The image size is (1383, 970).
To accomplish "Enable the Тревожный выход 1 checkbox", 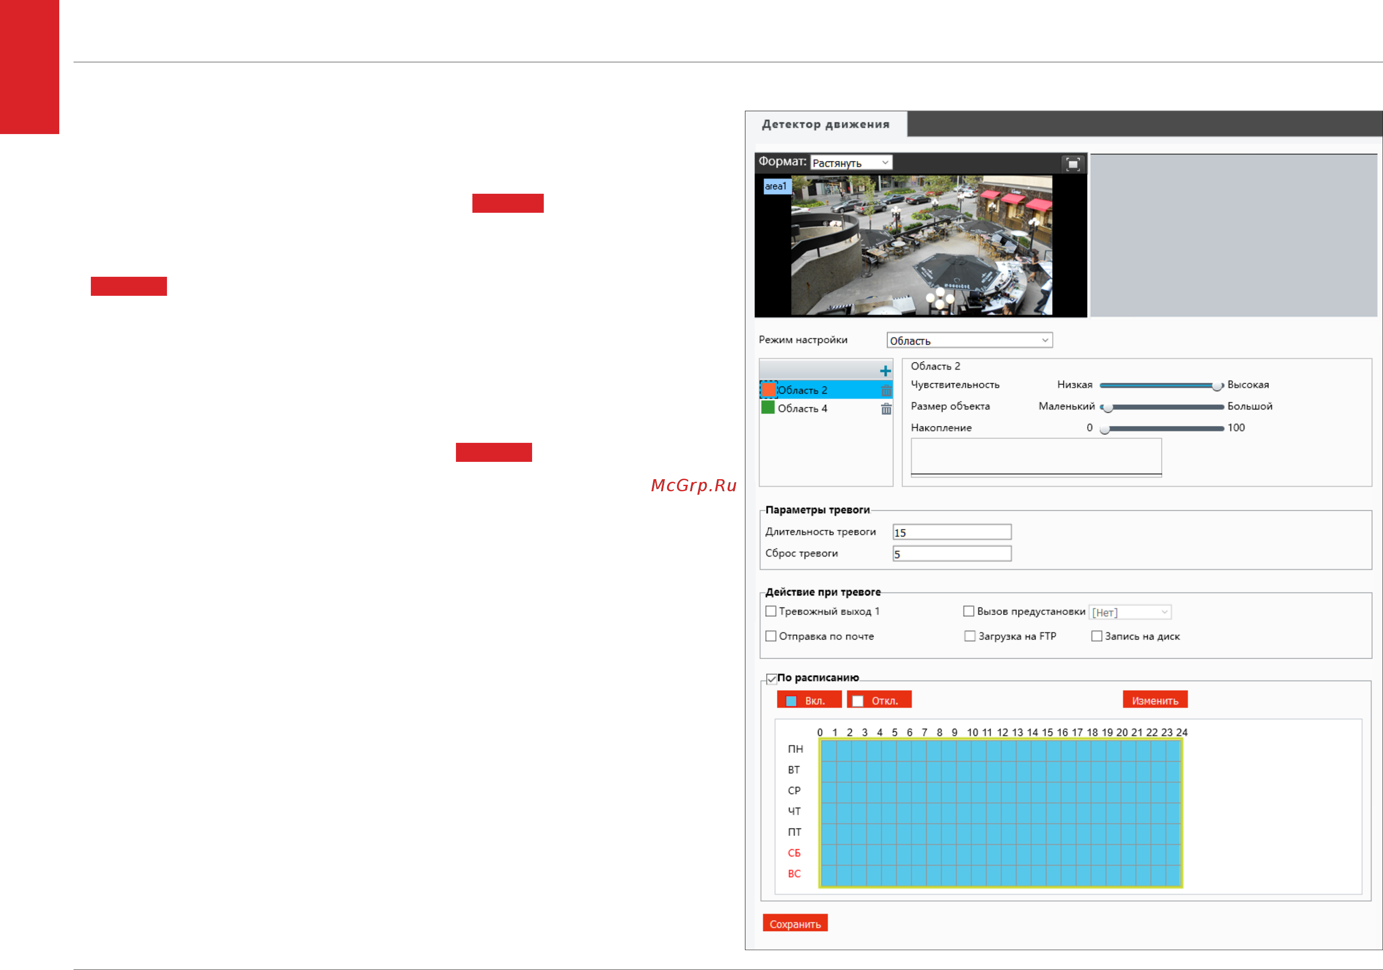I will click(x=770, y=611).
